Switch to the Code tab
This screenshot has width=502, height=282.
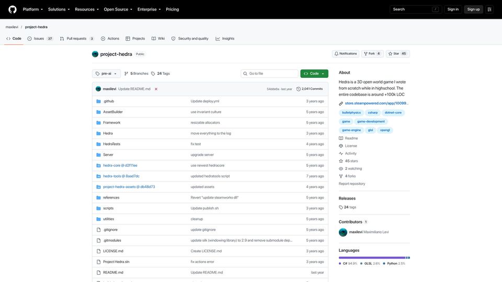click(x=14, y=38)
